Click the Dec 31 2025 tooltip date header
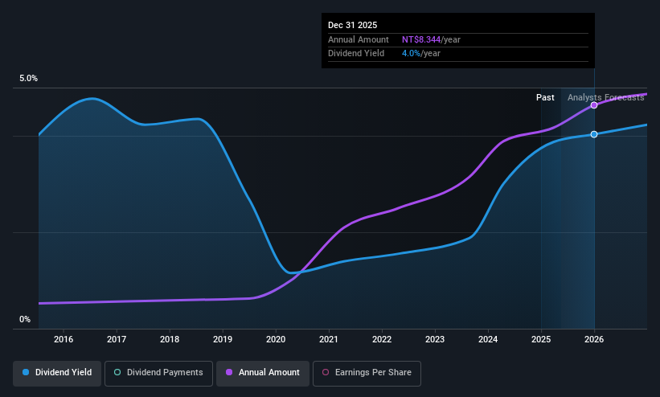This screenshot has width=660, height=397. (353, 24)
